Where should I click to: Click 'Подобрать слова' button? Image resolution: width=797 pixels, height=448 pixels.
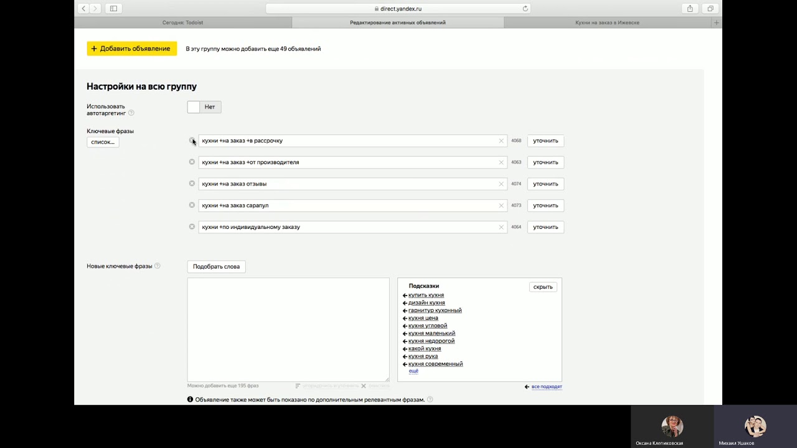216,266
